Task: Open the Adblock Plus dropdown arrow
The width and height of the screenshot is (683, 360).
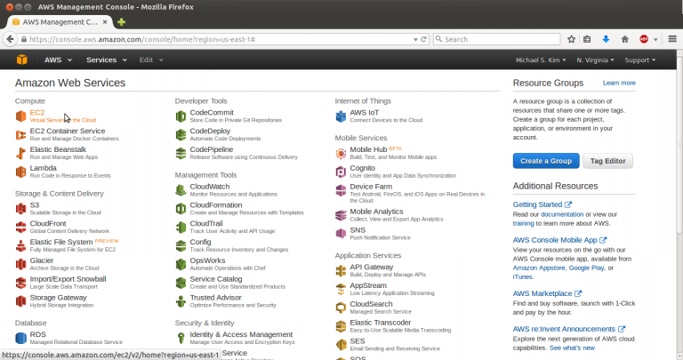Action: (655, 40)
